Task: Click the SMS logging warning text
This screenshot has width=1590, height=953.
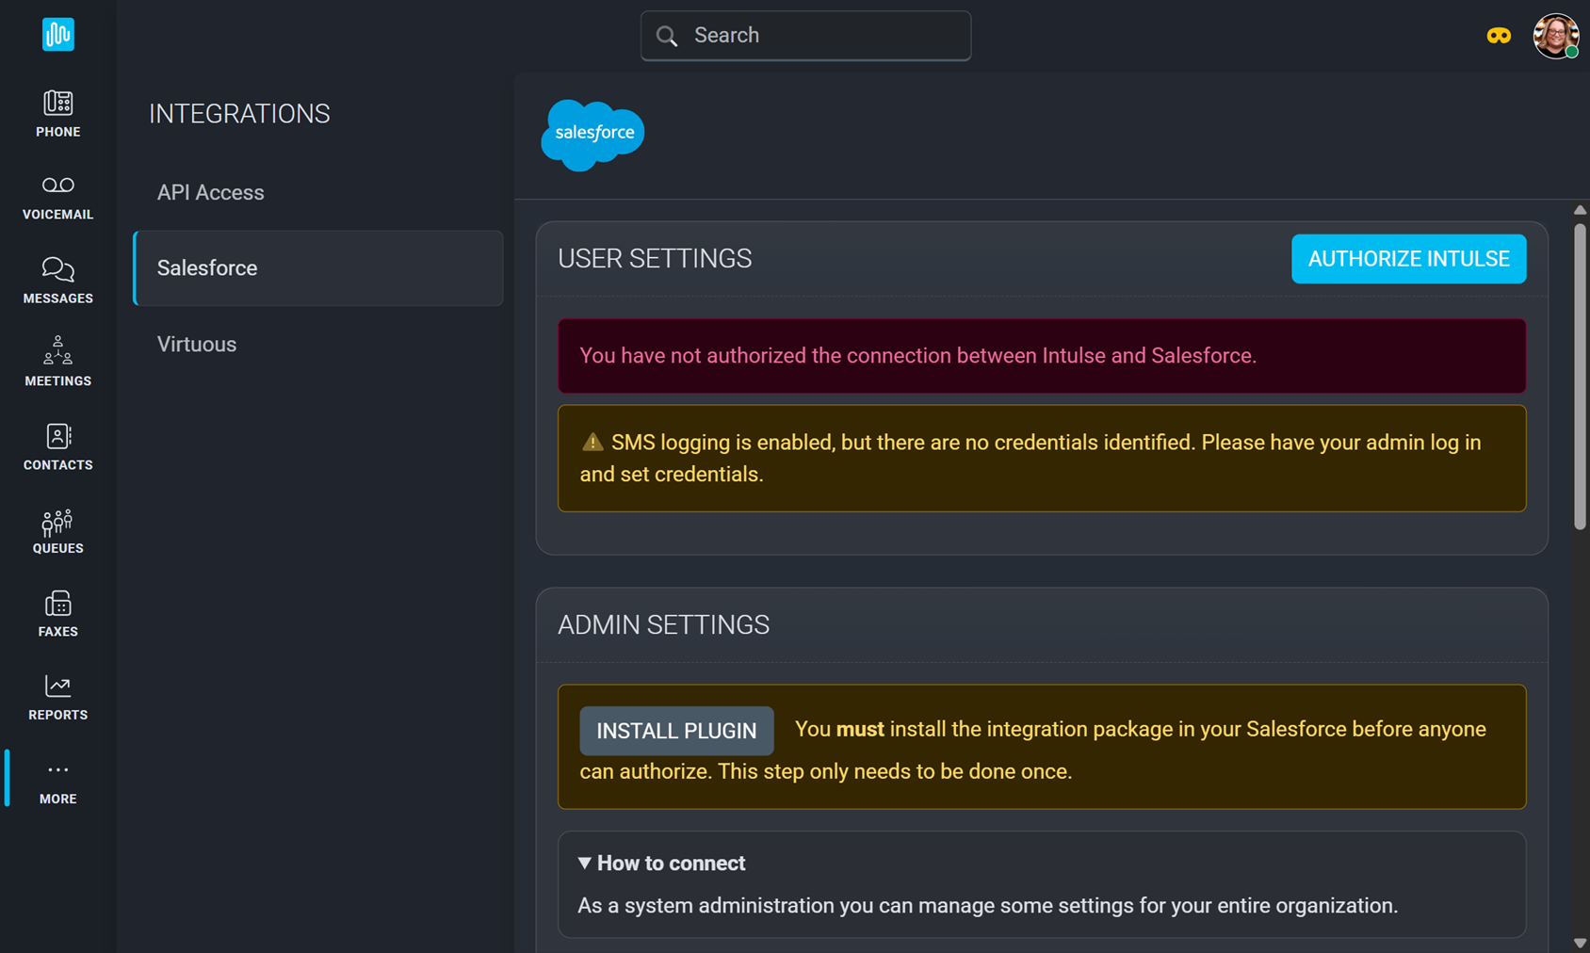Action: point(1030,458)
